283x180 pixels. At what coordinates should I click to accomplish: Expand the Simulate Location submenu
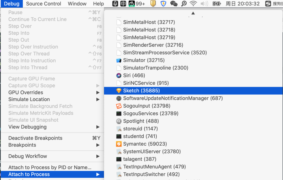point(52,99)
